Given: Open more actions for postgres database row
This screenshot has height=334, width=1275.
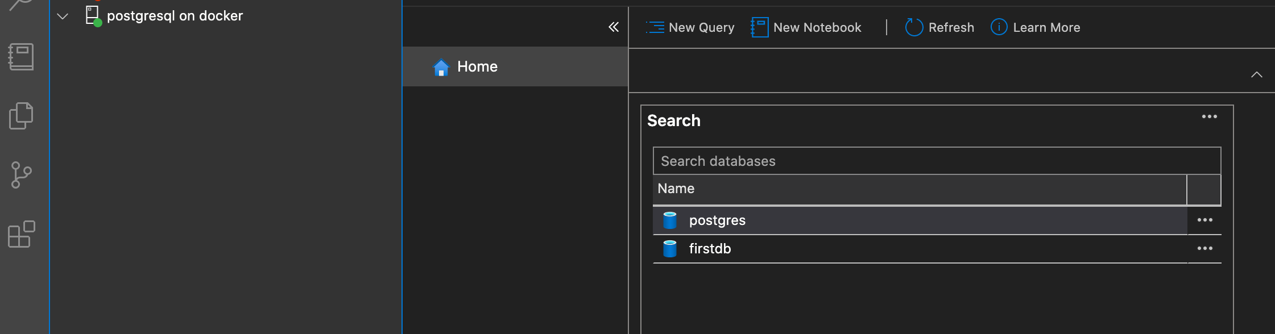Looking at the screenshot, I should pyautogui.click(x=1204, y=220).
